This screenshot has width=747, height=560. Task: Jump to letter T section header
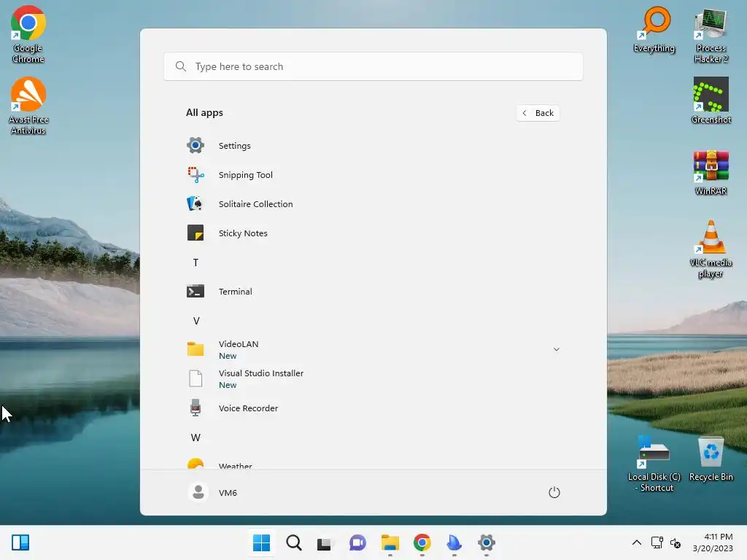pyautogui.click(x=196, y=262)
